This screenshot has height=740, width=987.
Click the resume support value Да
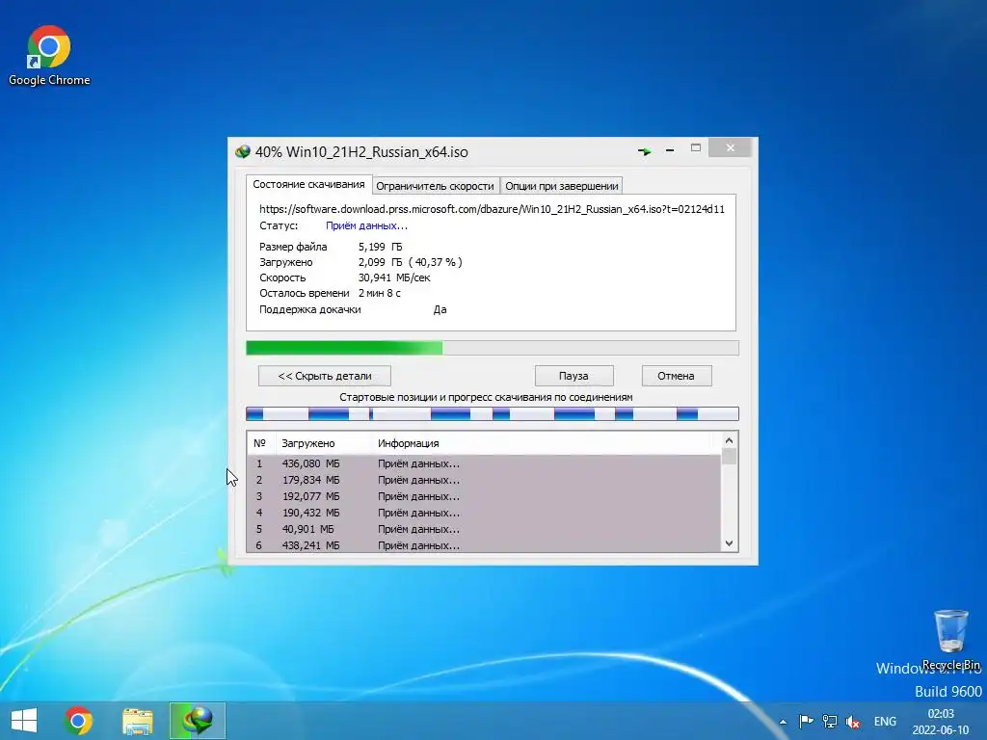pos(440,309)
